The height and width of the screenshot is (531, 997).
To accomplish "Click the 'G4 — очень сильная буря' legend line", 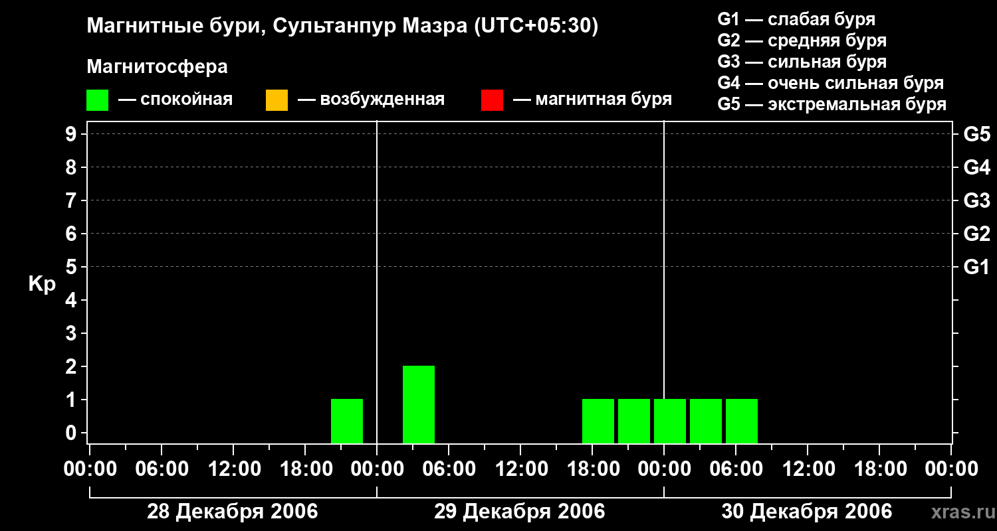I will click(831, 83).
